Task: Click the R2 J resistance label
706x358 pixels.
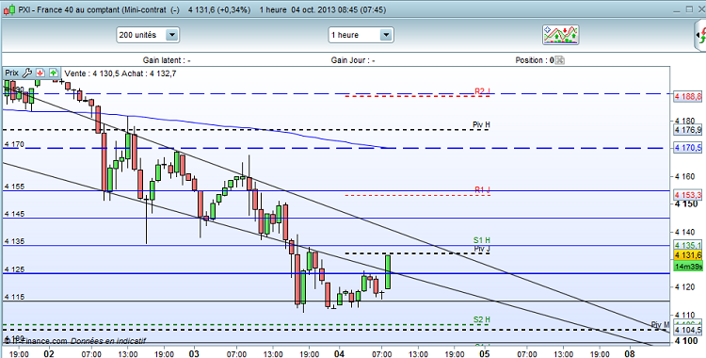Action: tap(482, 91)
